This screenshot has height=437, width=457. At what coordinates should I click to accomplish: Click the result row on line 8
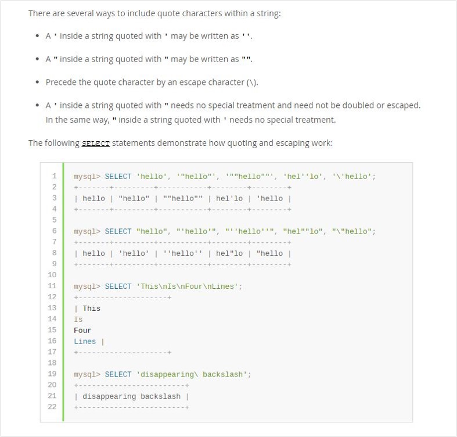point(182,253)
